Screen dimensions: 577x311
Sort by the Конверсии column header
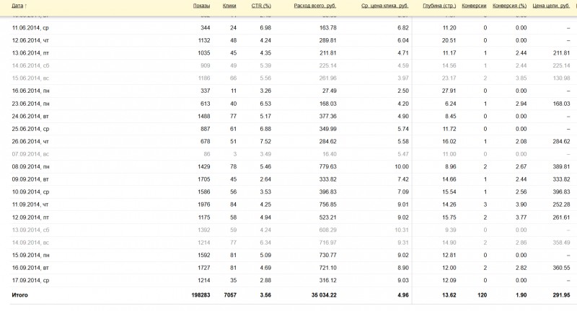(x=474, y=6)
